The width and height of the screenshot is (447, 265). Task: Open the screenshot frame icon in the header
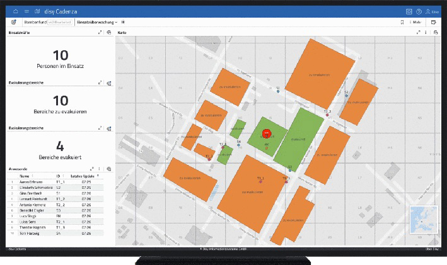(x=409, y=12)
